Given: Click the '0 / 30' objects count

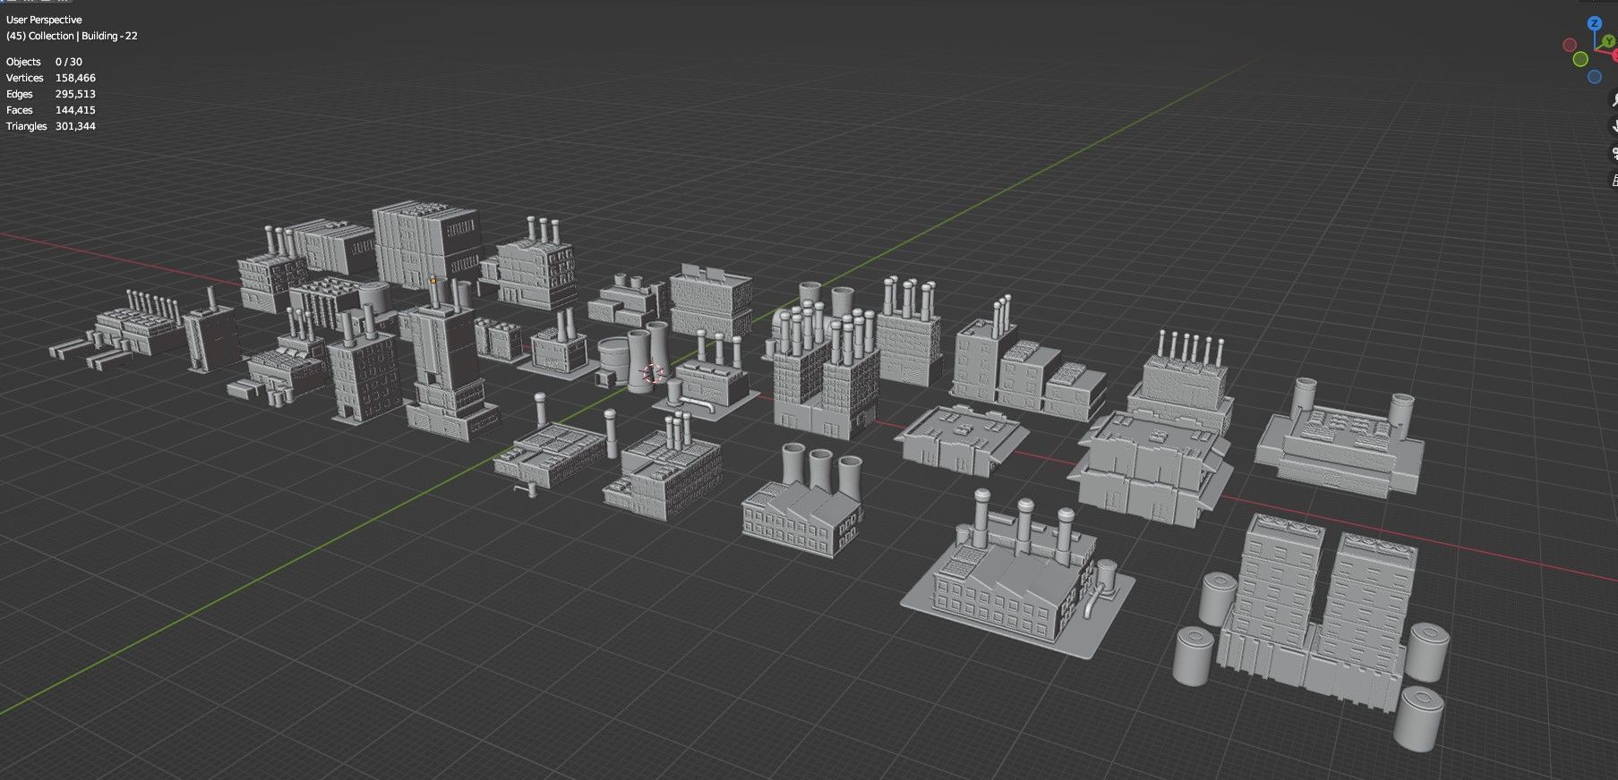Looking at the screenshot, I should (69, 62).
